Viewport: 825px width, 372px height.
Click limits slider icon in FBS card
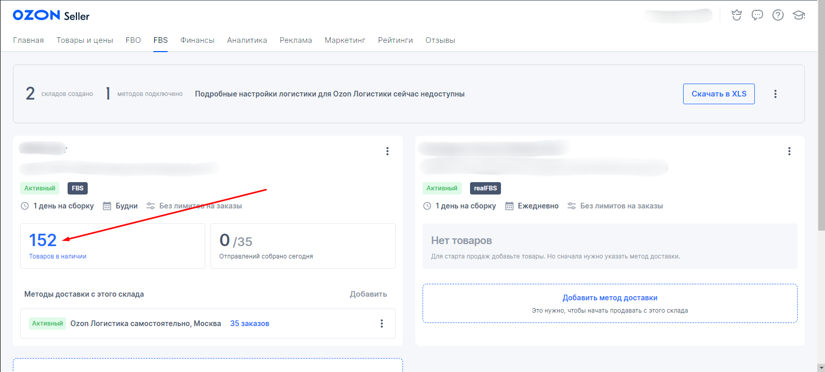[x=151, y=206]
